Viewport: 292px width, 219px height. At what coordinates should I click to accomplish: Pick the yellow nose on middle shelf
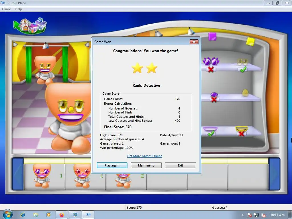(x=245, y=93)
